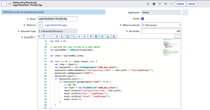This screenshot has width=210, height=110.
Task: Click line number 15 in the gutter
Action: pos(45,61)
